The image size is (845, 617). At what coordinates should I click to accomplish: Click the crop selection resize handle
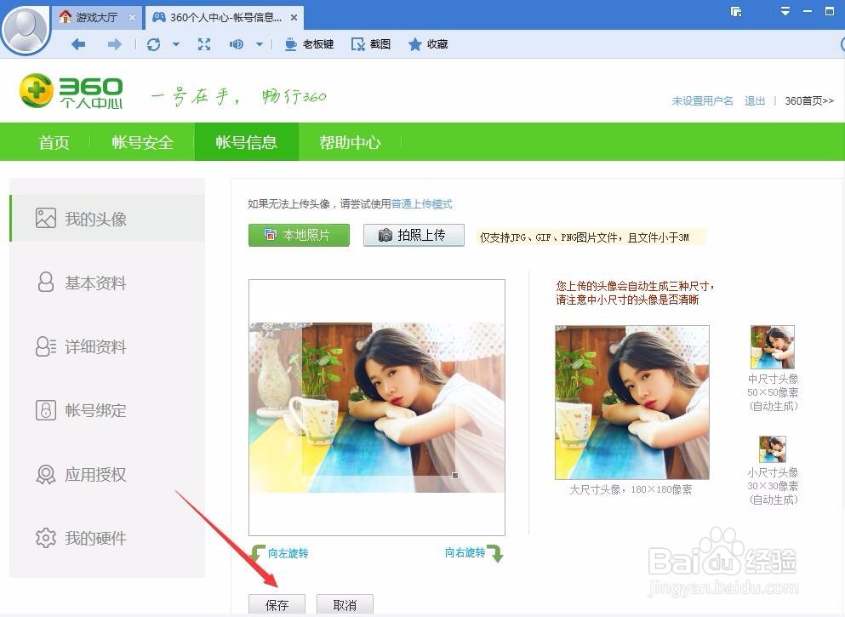455,475
